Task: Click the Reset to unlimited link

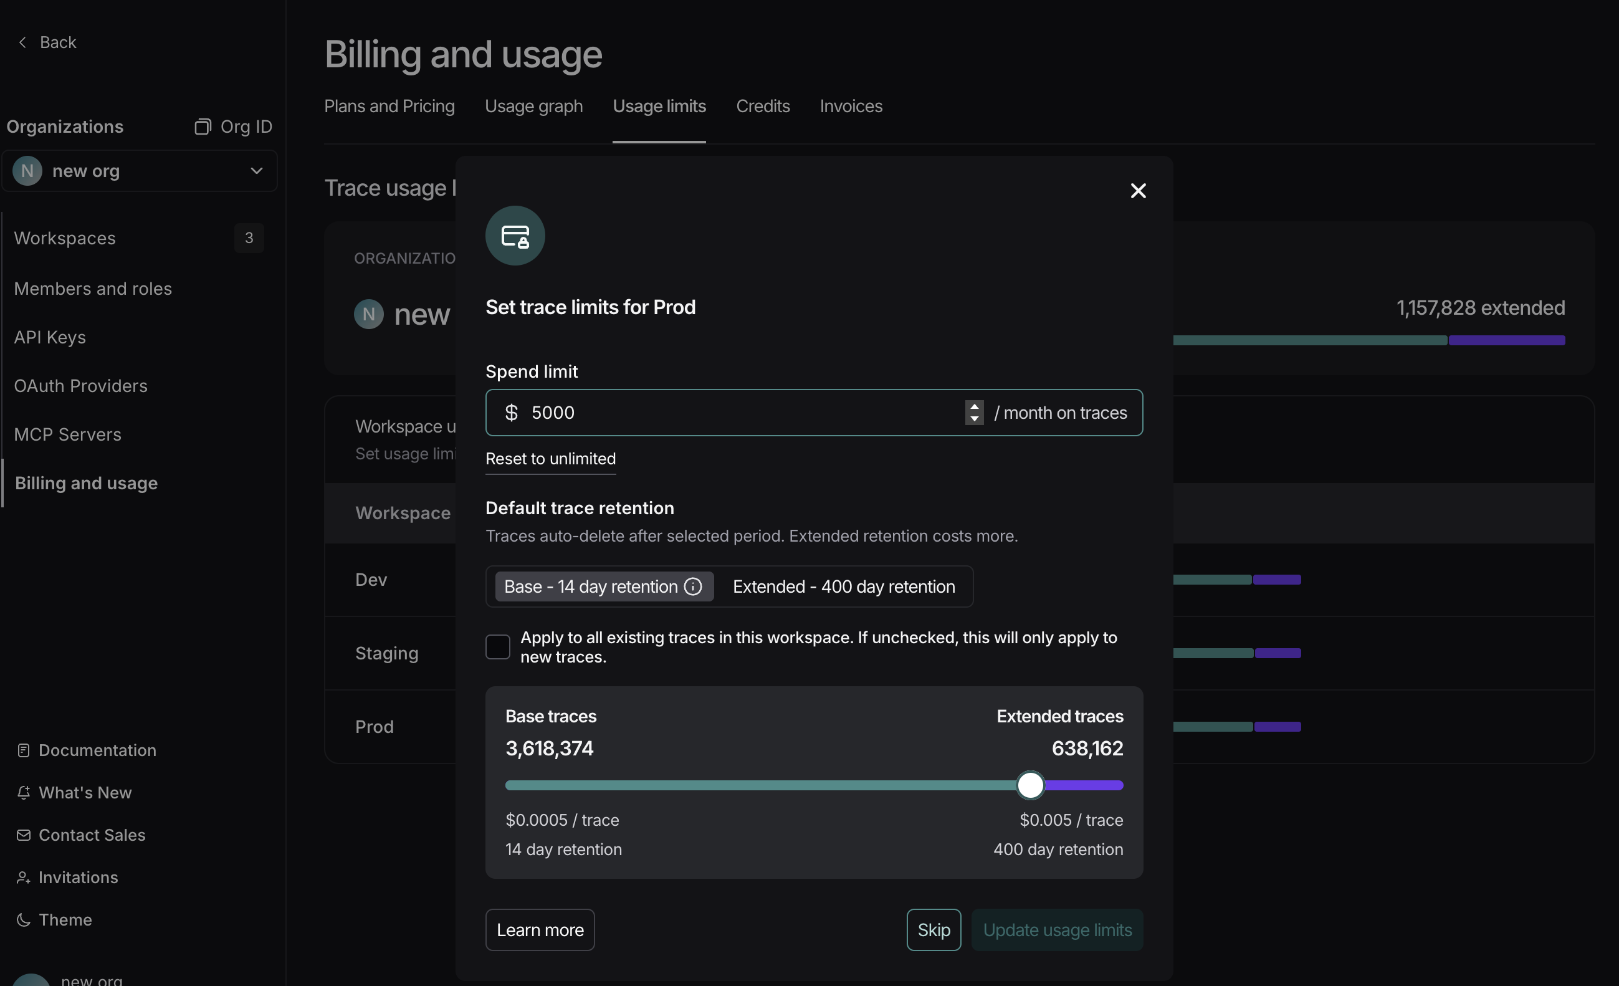Action: click(x=550, y=459)
